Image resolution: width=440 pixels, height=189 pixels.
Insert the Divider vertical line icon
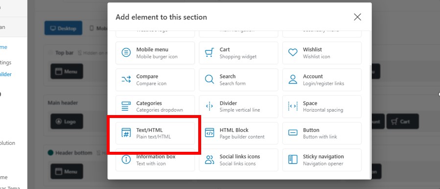coord(209,106)
